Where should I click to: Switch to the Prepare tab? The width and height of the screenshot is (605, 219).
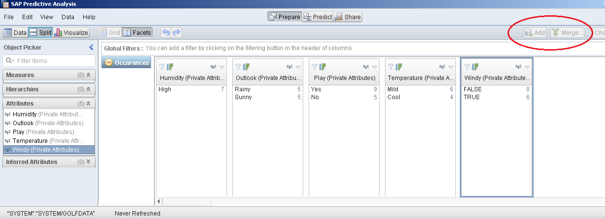pyautogui.click(x=285, y=17)
